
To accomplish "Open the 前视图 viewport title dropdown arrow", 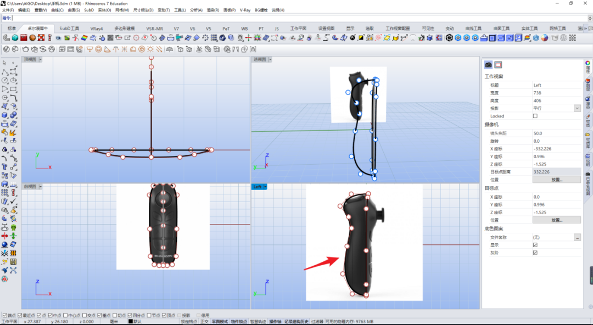I will (41, 187).
